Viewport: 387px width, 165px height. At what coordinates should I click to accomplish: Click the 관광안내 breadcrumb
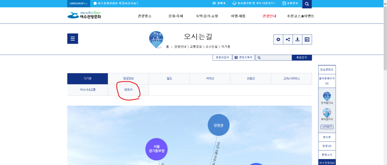point(180,46)
